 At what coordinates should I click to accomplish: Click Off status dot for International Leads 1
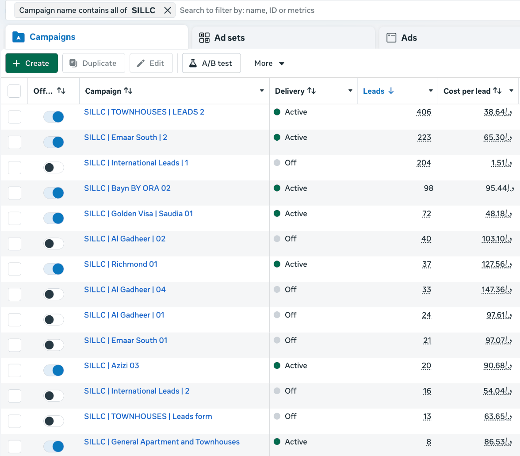point(277,163)
